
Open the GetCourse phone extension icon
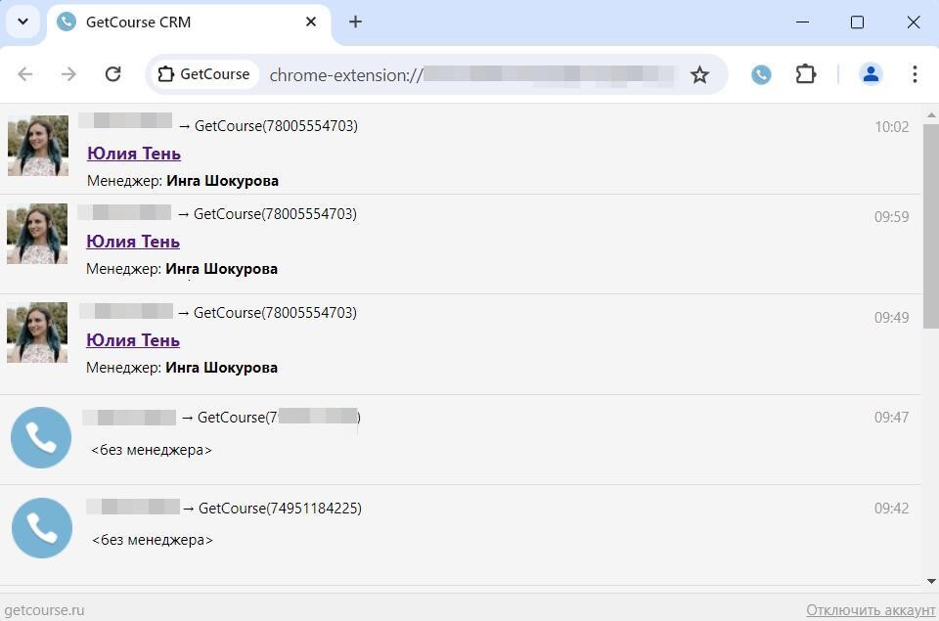761,75
